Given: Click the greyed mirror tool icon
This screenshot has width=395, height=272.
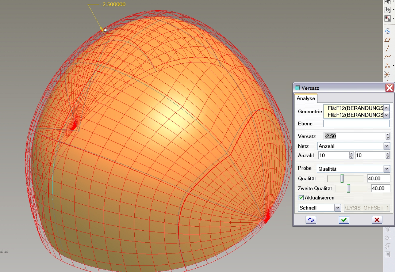Looking at the screenshot, I should click(x=388, y=229).
